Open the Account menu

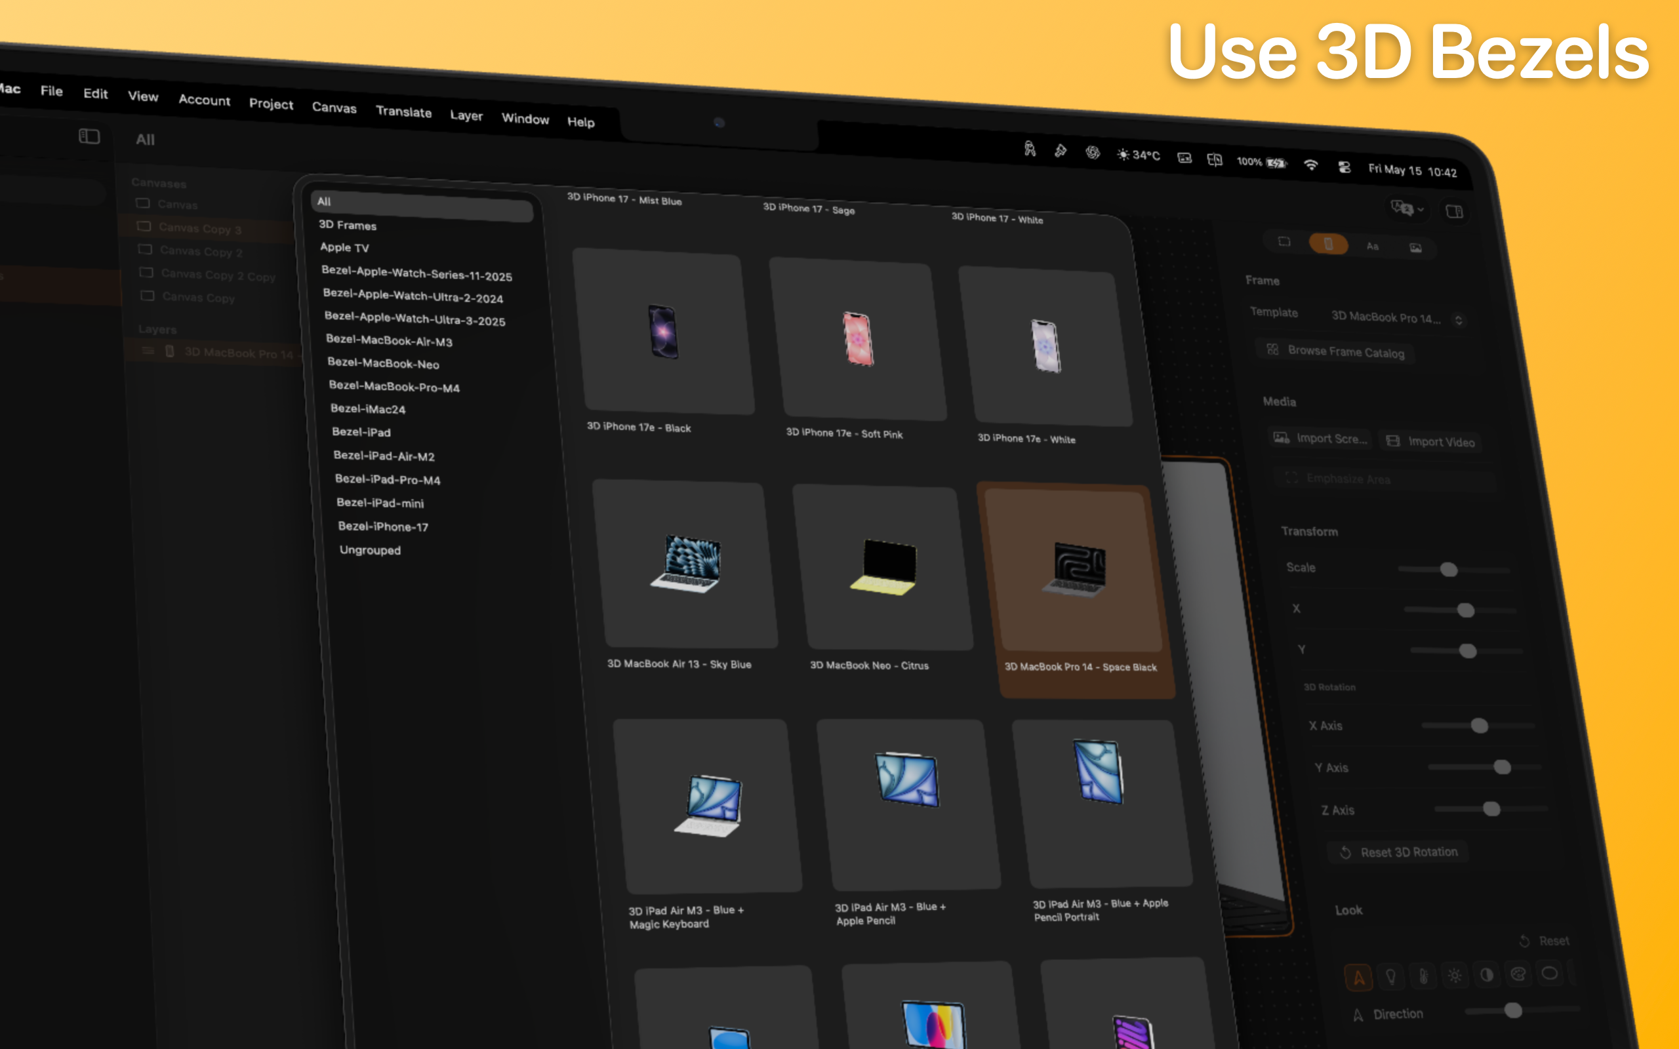pos(204,100)
